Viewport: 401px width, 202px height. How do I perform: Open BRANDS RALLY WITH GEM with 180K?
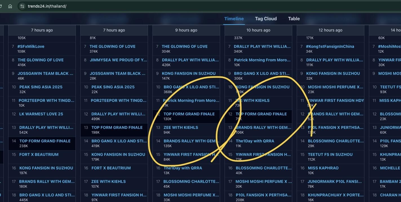click(x=47, y=181)
